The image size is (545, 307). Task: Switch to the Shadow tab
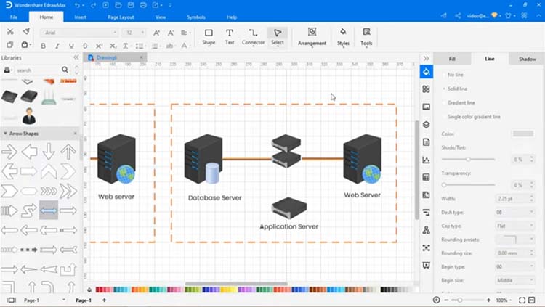pos(527,59)
